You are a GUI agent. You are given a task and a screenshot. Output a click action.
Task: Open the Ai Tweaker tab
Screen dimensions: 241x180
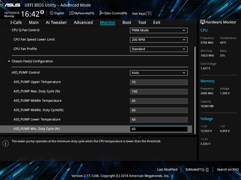56,23
